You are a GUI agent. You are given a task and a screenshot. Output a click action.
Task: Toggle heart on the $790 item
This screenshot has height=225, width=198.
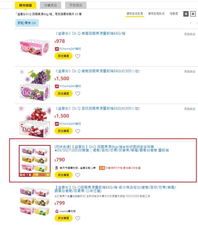coord(78,175)
